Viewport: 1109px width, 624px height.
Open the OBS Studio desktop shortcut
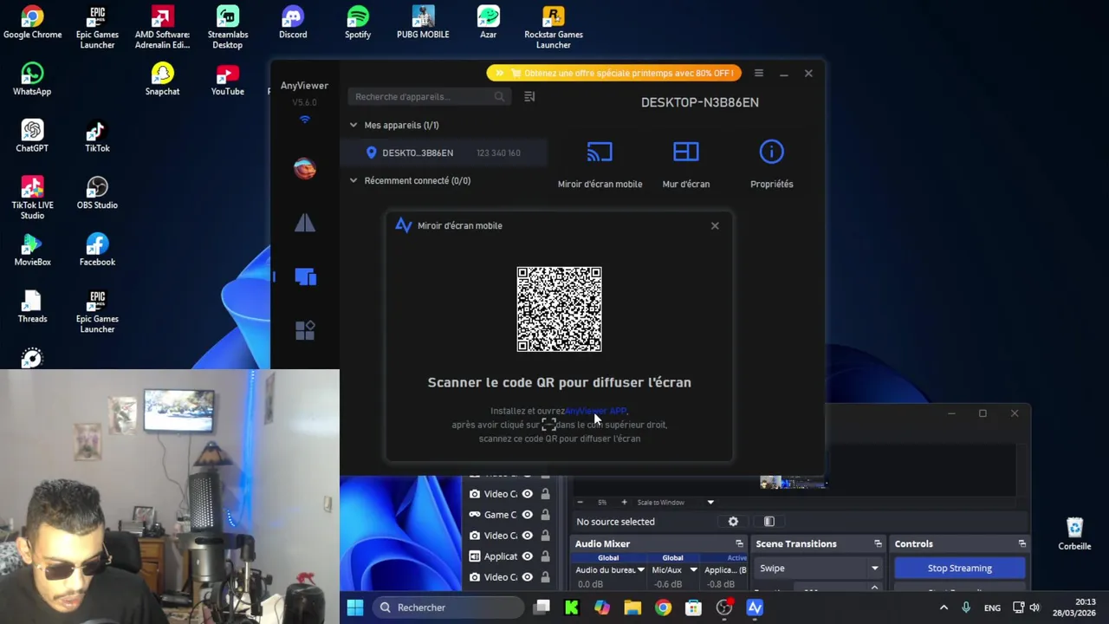(97, 193)
